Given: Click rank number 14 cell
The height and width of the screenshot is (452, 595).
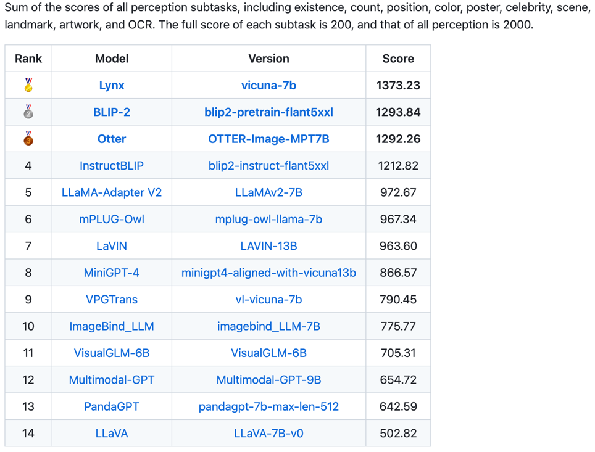Looking at the screenshot, I should click(28, 433).
